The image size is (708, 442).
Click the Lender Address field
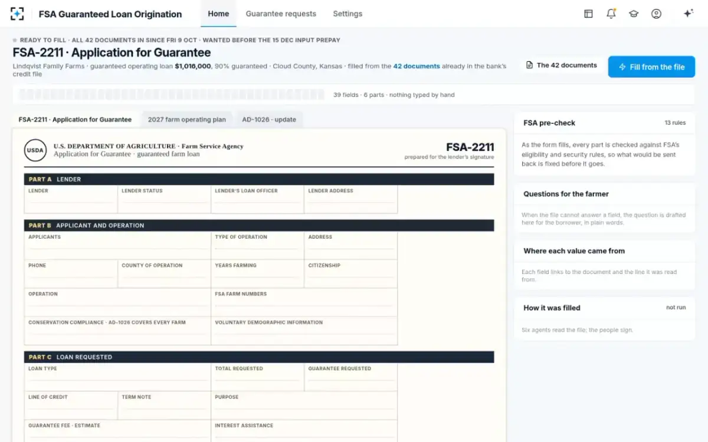pyautogui.click(x=350, y=199)
